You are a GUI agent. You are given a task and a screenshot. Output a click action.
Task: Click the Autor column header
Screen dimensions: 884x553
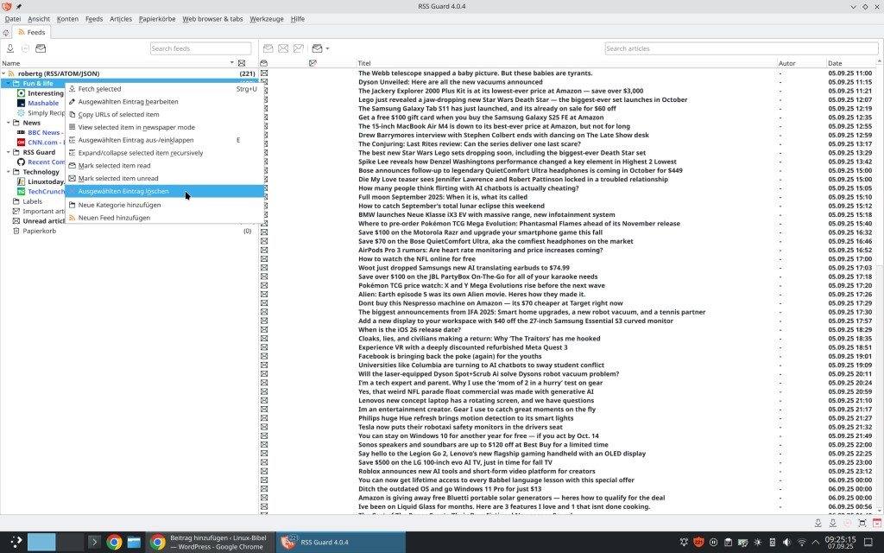(x=801, y=63)
